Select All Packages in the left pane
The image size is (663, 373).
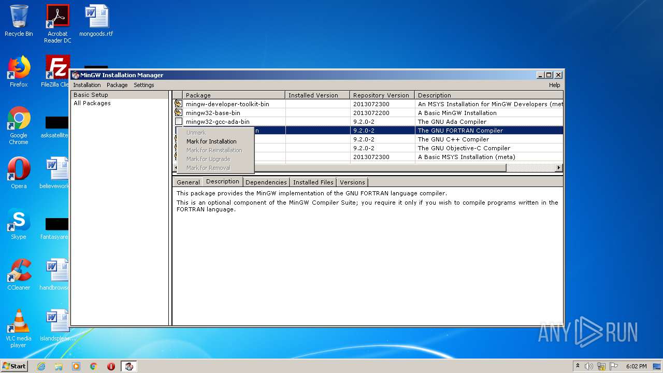pos(92,103)
